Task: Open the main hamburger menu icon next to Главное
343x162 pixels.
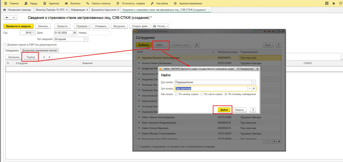Action: [5, 3]
